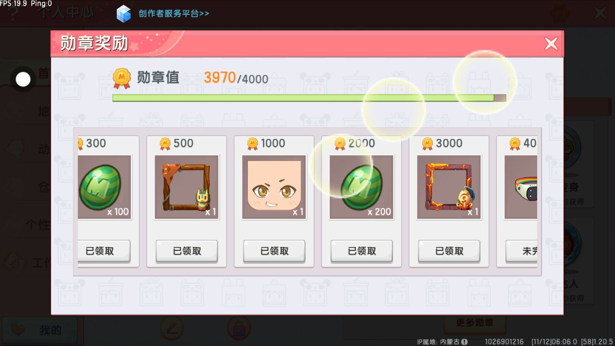Select the green egg reward x200
The height and width of the screenshot is (346, 615).
click(361, 187)
